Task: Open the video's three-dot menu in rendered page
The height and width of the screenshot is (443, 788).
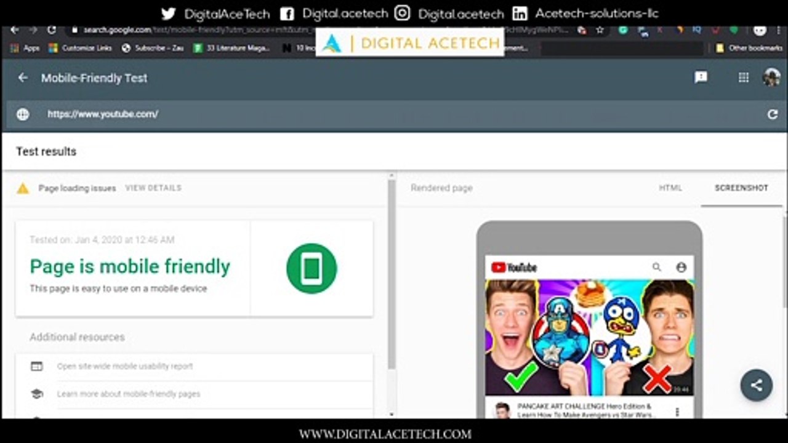Action: [678, 412]
